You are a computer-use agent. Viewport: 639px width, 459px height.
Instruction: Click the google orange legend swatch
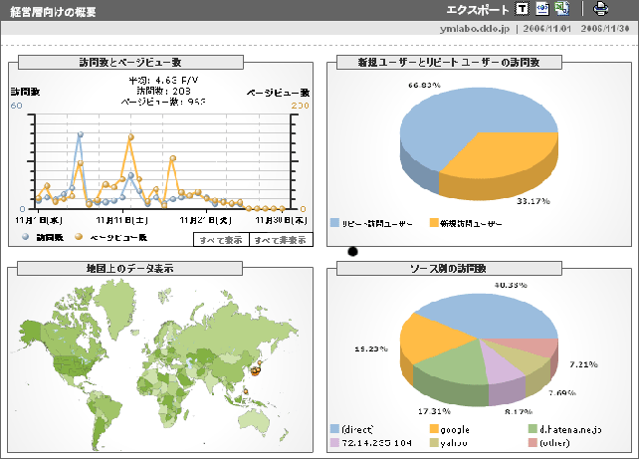pyautogui.click(x=434, y=429)
